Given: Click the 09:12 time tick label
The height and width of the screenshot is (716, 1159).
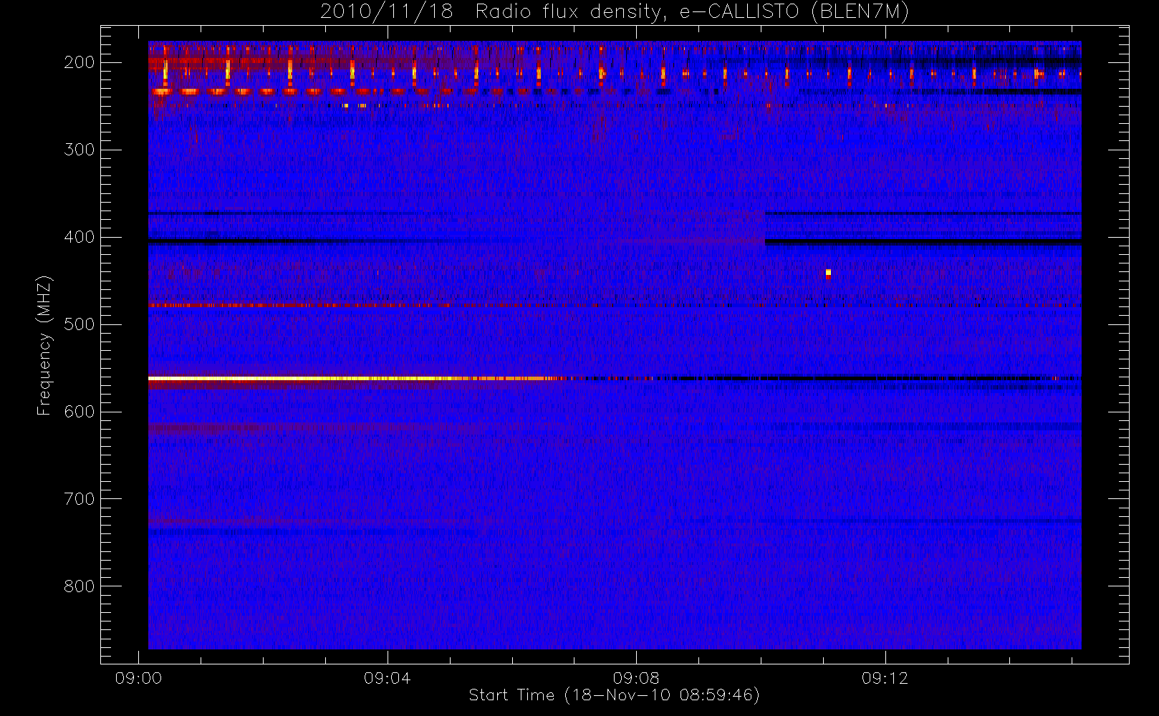Looking at the screenshot, I should (x=885, y=678).
